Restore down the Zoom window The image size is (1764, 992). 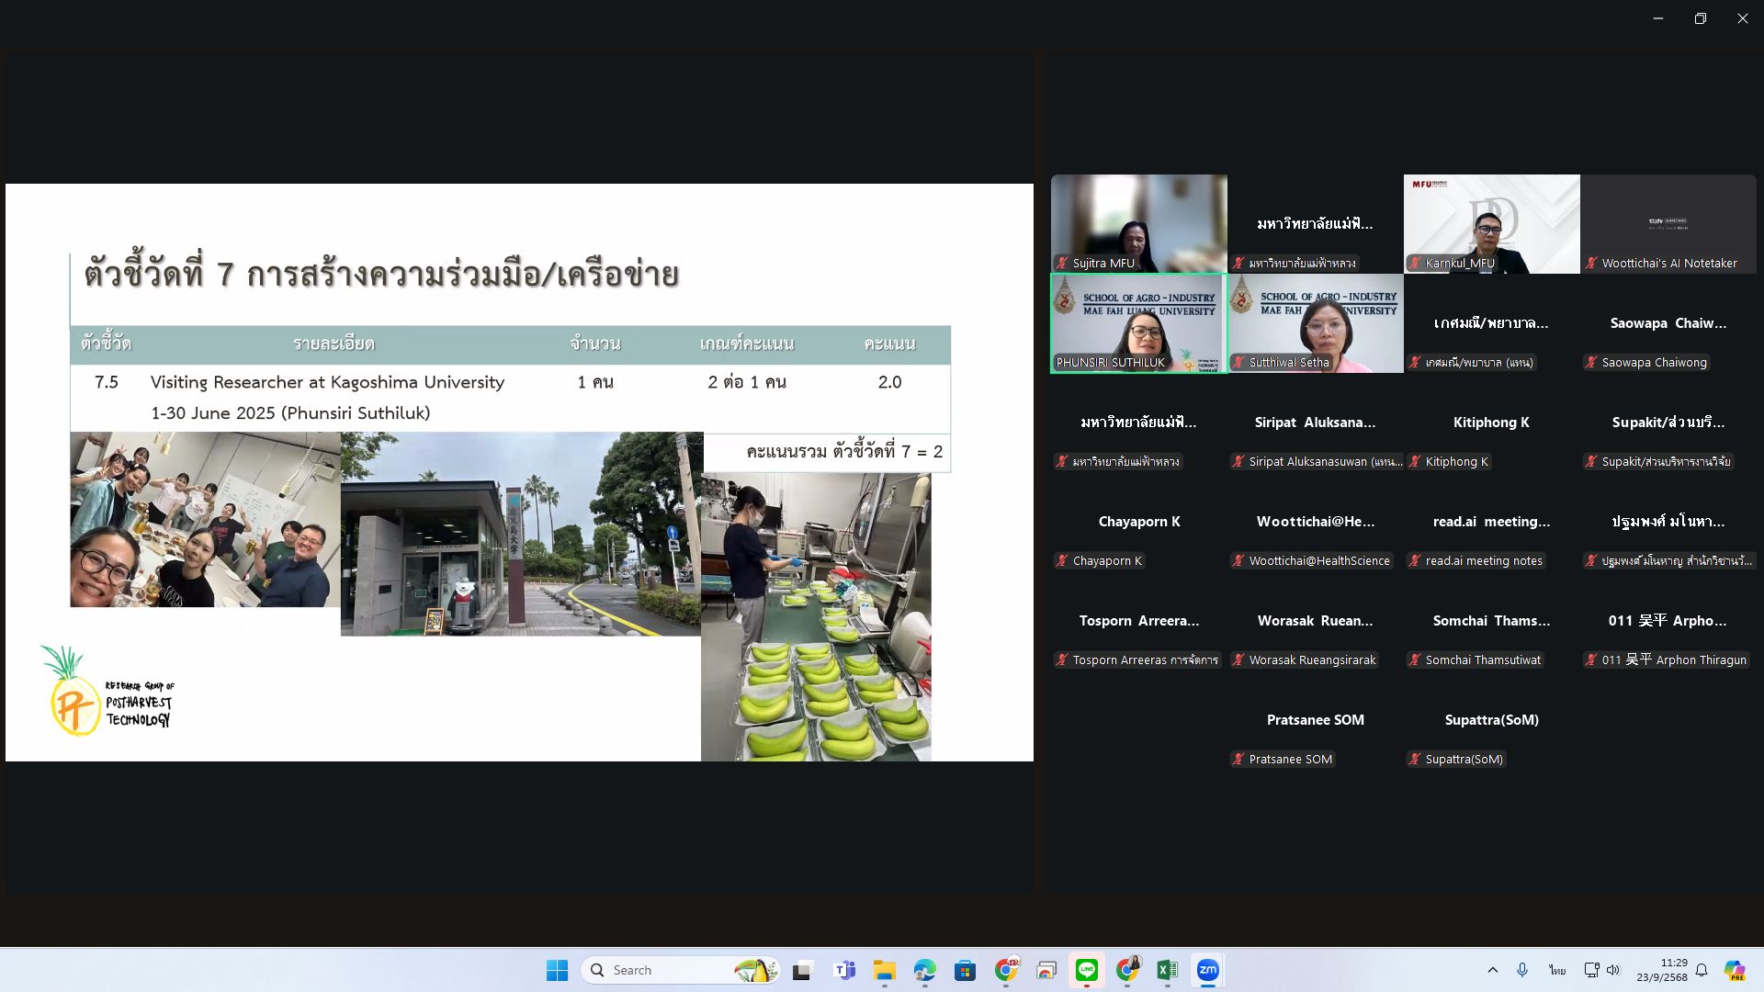coord(1700,18)
